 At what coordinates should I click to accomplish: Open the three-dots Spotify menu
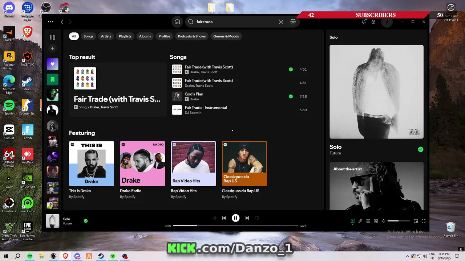[x=50, y=22]
